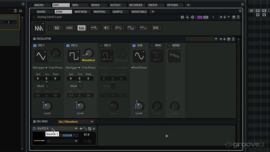270x152 pixels.
Task: Click the OSC 2 Waveform knob
Action: (x=89, y=53)
